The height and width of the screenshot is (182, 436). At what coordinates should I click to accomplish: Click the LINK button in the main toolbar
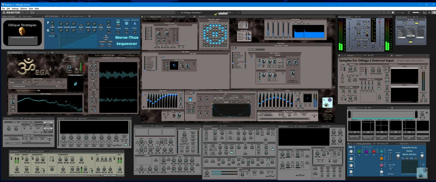click(238, 13)
